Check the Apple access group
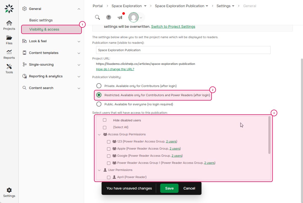Screen dimensions: 303x203 pos(109,149)
